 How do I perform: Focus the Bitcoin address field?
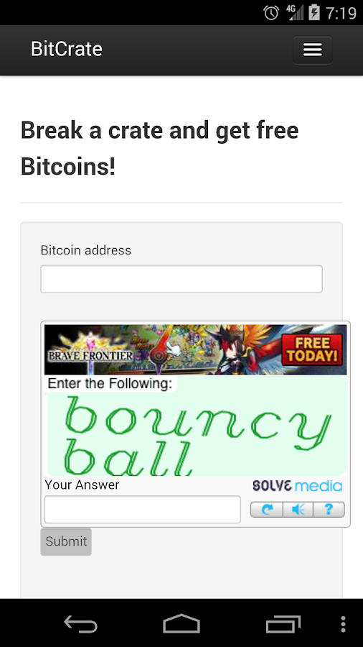pos(181,279)
